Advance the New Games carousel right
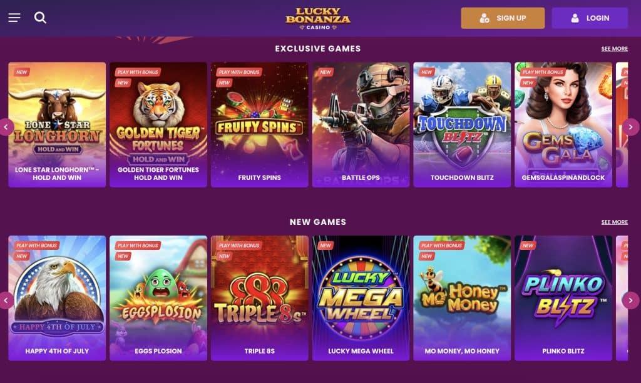The image size is (641, 383). 631,301
